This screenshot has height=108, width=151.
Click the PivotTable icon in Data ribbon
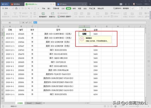6,14
